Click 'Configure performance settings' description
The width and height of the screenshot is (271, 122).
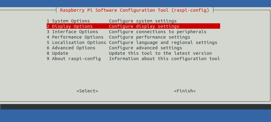149,37
